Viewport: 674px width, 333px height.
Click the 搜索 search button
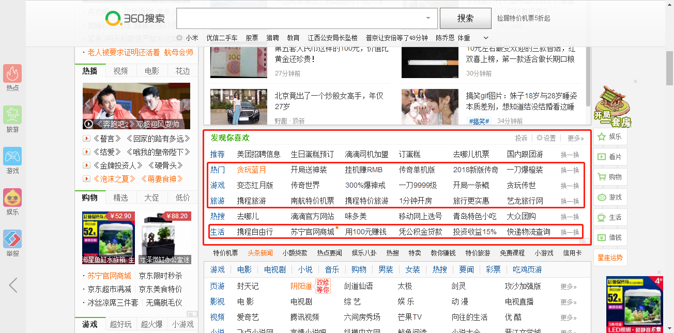coord(465,19)
